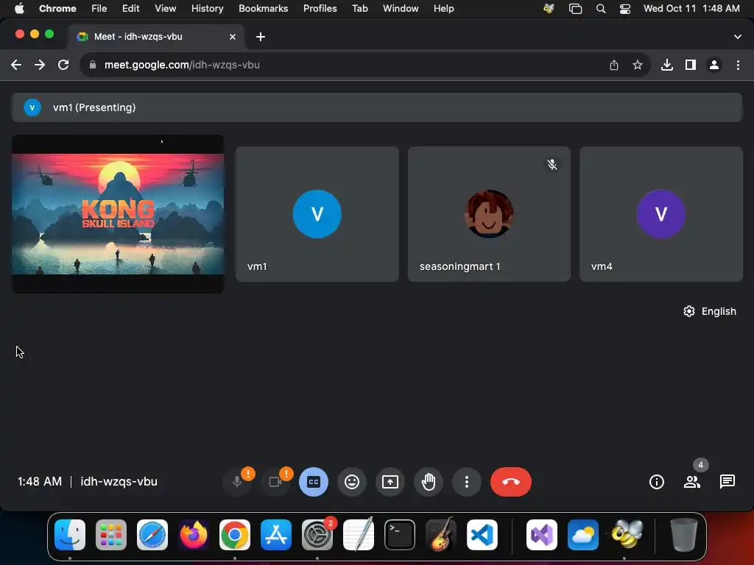Close the Meet tab
Screen dimensions: 754x565
(x=233, y=37)
